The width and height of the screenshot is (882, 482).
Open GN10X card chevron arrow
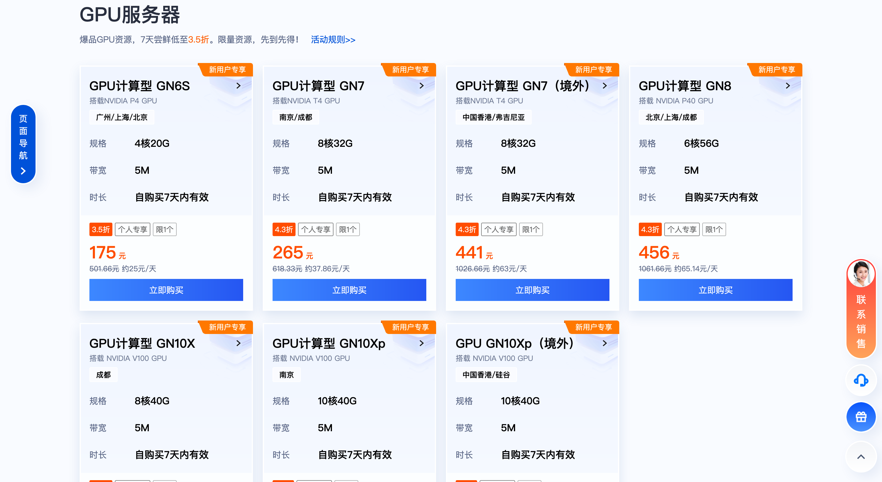click(239, 343)
